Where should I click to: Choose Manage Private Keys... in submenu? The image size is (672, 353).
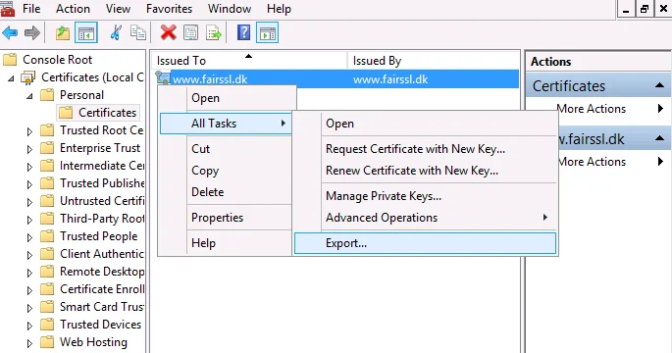pos(425,196)
